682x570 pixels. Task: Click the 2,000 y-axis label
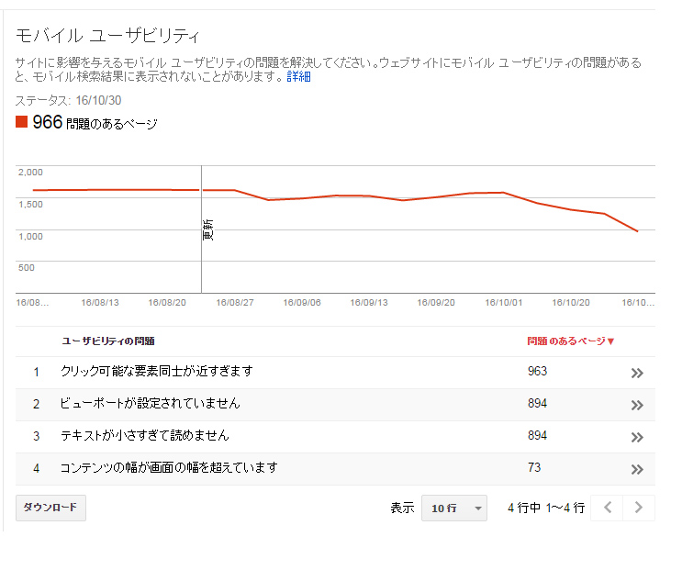[30, 173]
